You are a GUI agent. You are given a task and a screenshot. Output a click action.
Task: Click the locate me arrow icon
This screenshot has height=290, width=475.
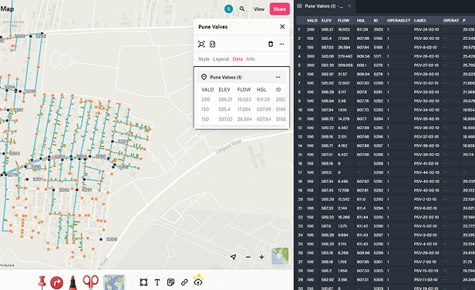point(233,257)
